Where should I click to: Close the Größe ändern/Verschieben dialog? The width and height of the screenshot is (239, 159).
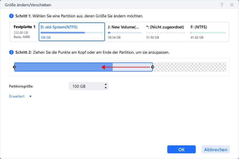pyautogui.click(x=232, y=5)
